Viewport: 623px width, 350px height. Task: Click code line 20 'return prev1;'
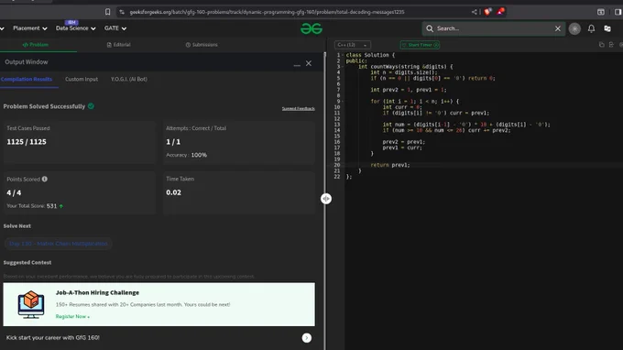coord(389,165)
